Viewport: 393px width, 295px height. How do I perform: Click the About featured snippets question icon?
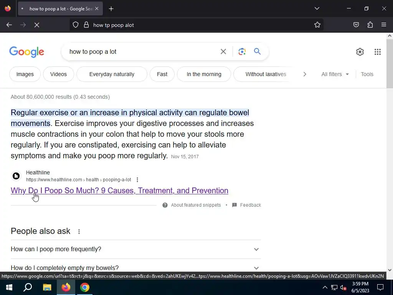click(x=165, y=205)
